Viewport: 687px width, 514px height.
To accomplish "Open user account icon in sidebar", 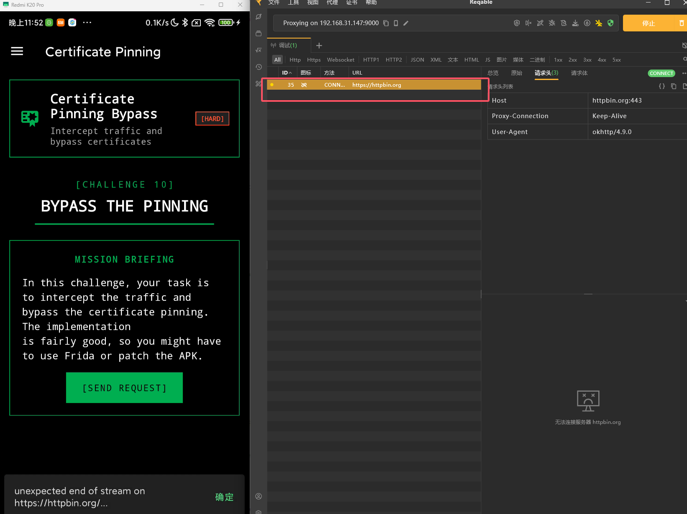I will pos(259,496).
